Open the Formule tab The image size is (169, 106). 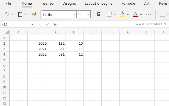[x=128, y=4]
